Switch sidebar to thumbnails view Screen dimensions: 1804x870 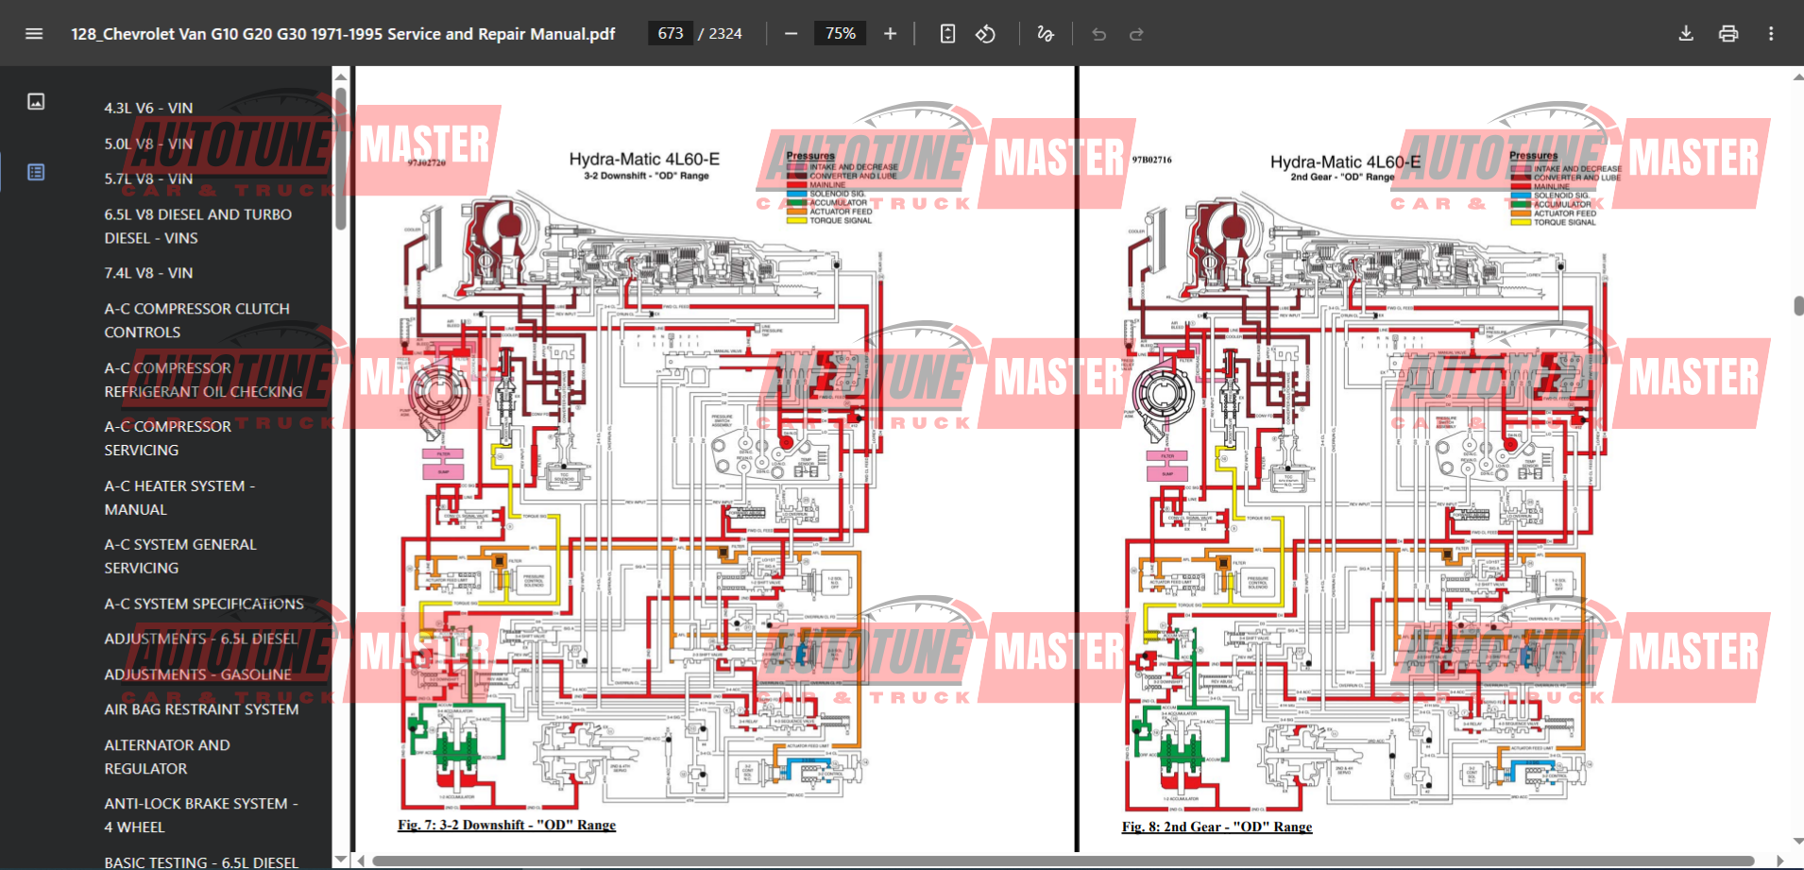point(36,101)
